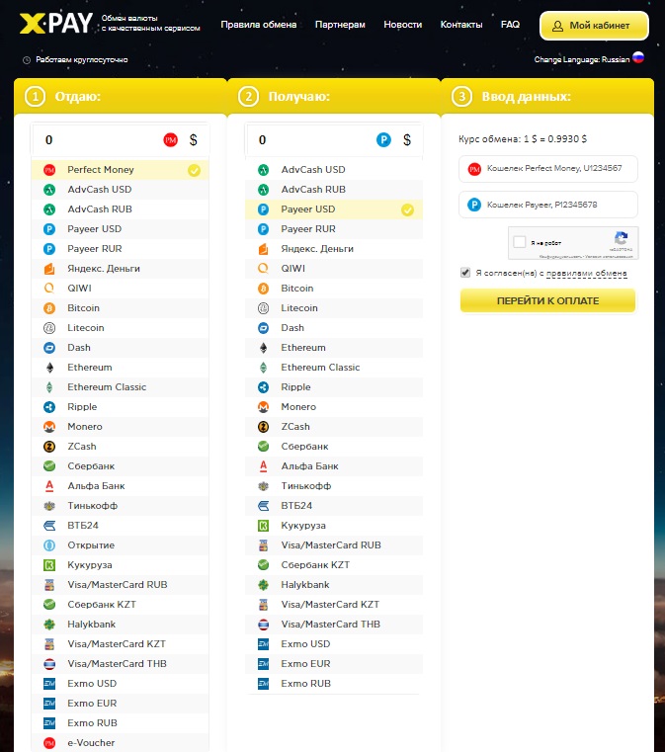Click the Получаю amount input field

pos(334,140)
